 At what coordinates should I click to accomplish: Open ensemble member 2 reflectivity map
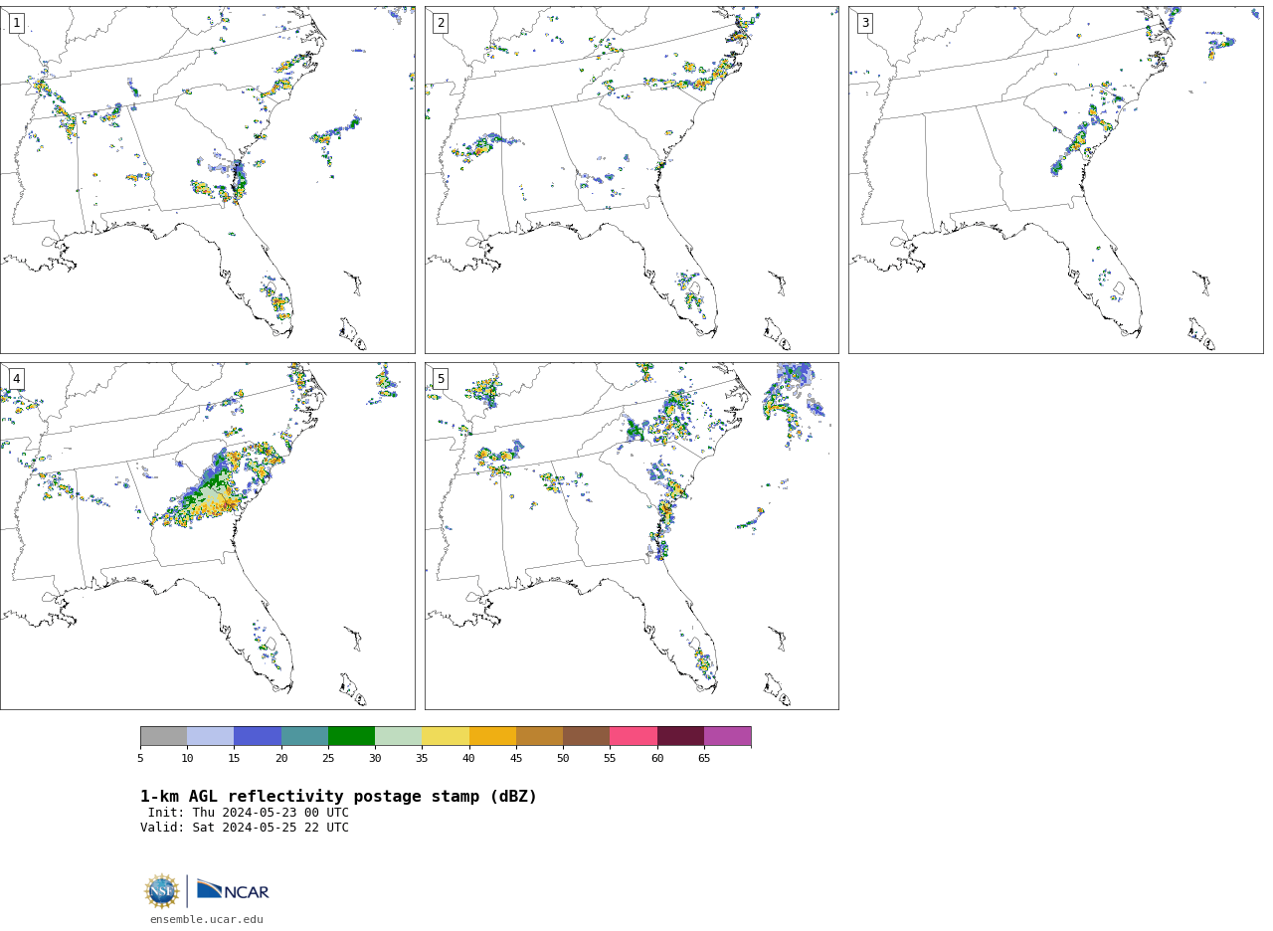pyautogui.click(x=632, y=180)
